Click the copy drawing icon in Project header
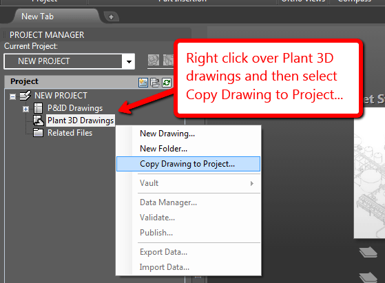385x283 pixels. [x=155, y=83]
